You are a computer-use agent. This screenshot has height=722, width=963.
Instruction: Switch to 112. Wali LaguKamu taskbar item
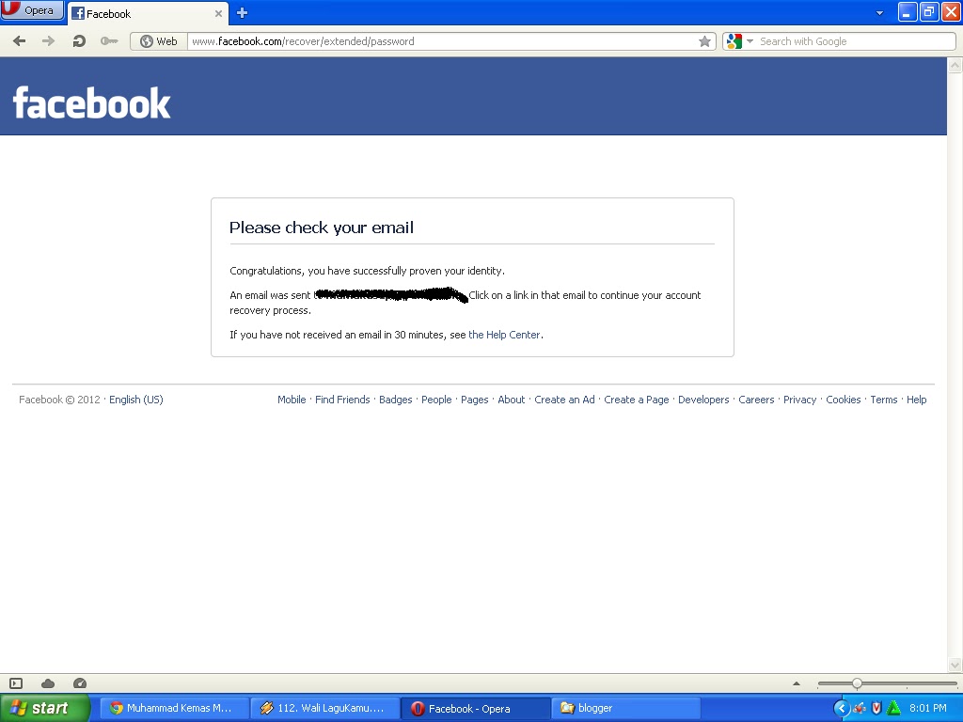click(324, 709)
